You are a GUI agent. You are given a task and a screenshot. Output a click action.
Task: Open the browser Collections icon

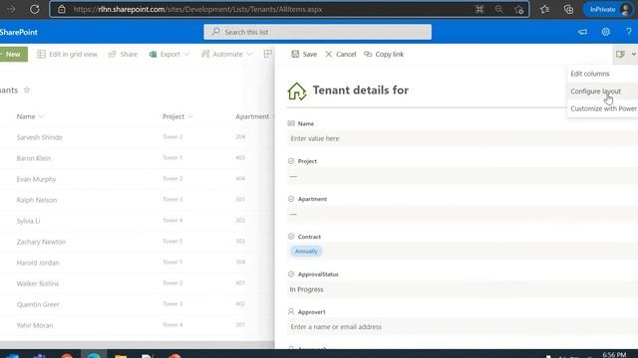(568, 9)
